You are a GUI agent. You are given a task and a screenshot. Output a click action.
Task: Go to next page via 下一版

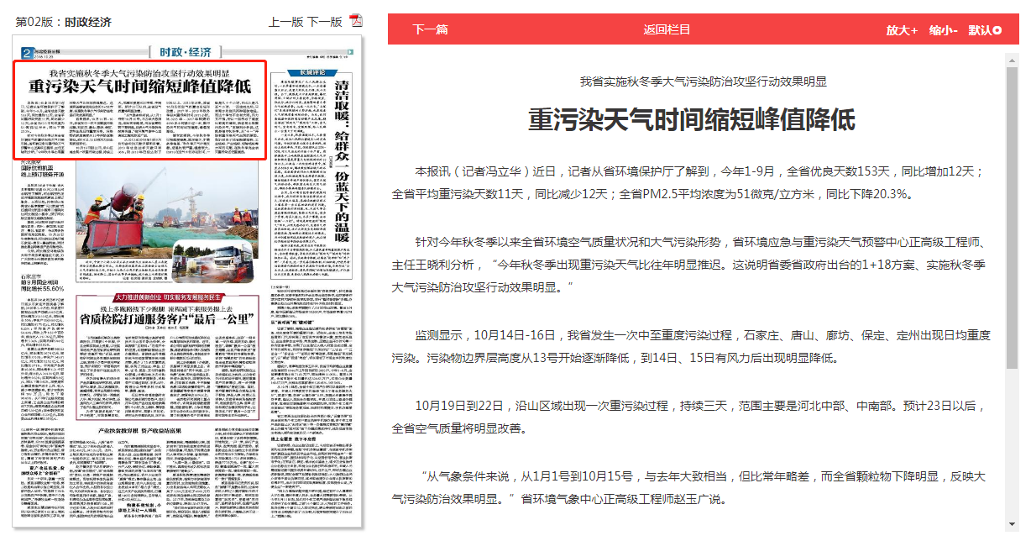point(324,22)
